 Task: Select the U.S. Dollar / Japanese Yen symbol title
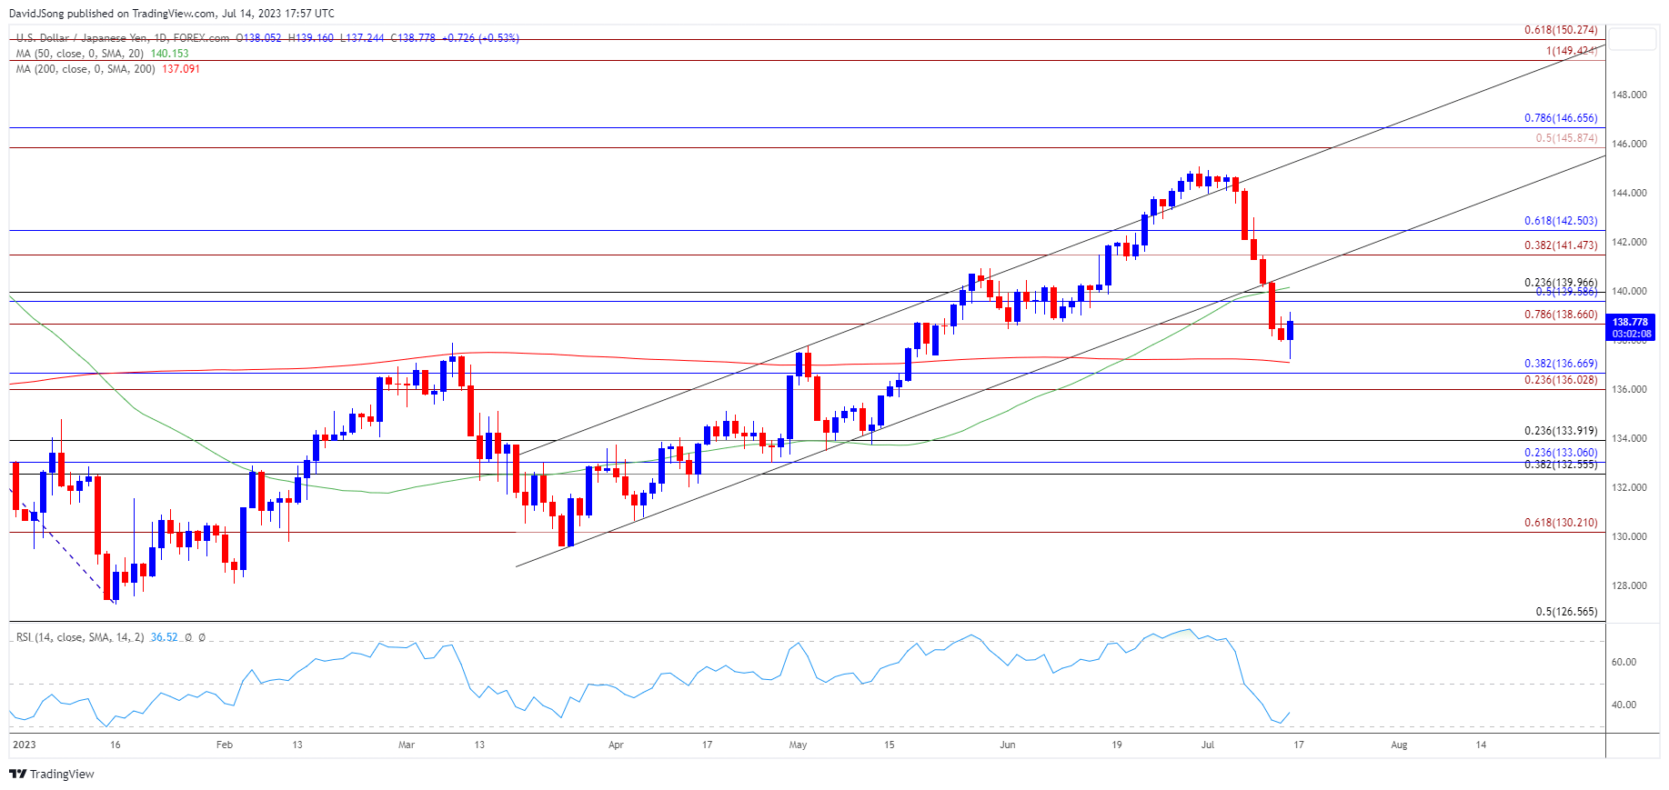point(85,38)
